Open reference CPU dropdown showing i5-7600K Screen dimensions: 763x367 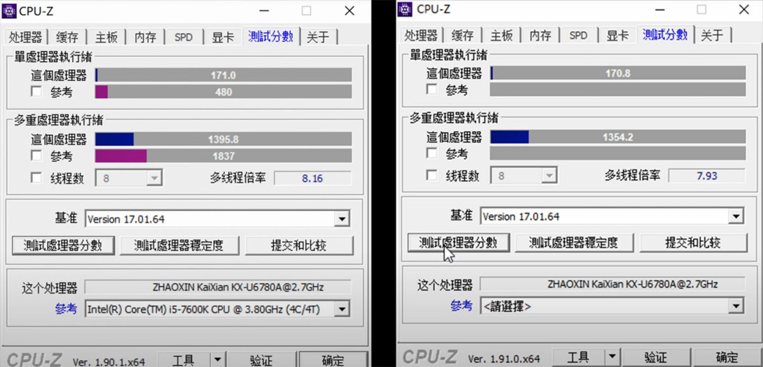tap(217, 309)
